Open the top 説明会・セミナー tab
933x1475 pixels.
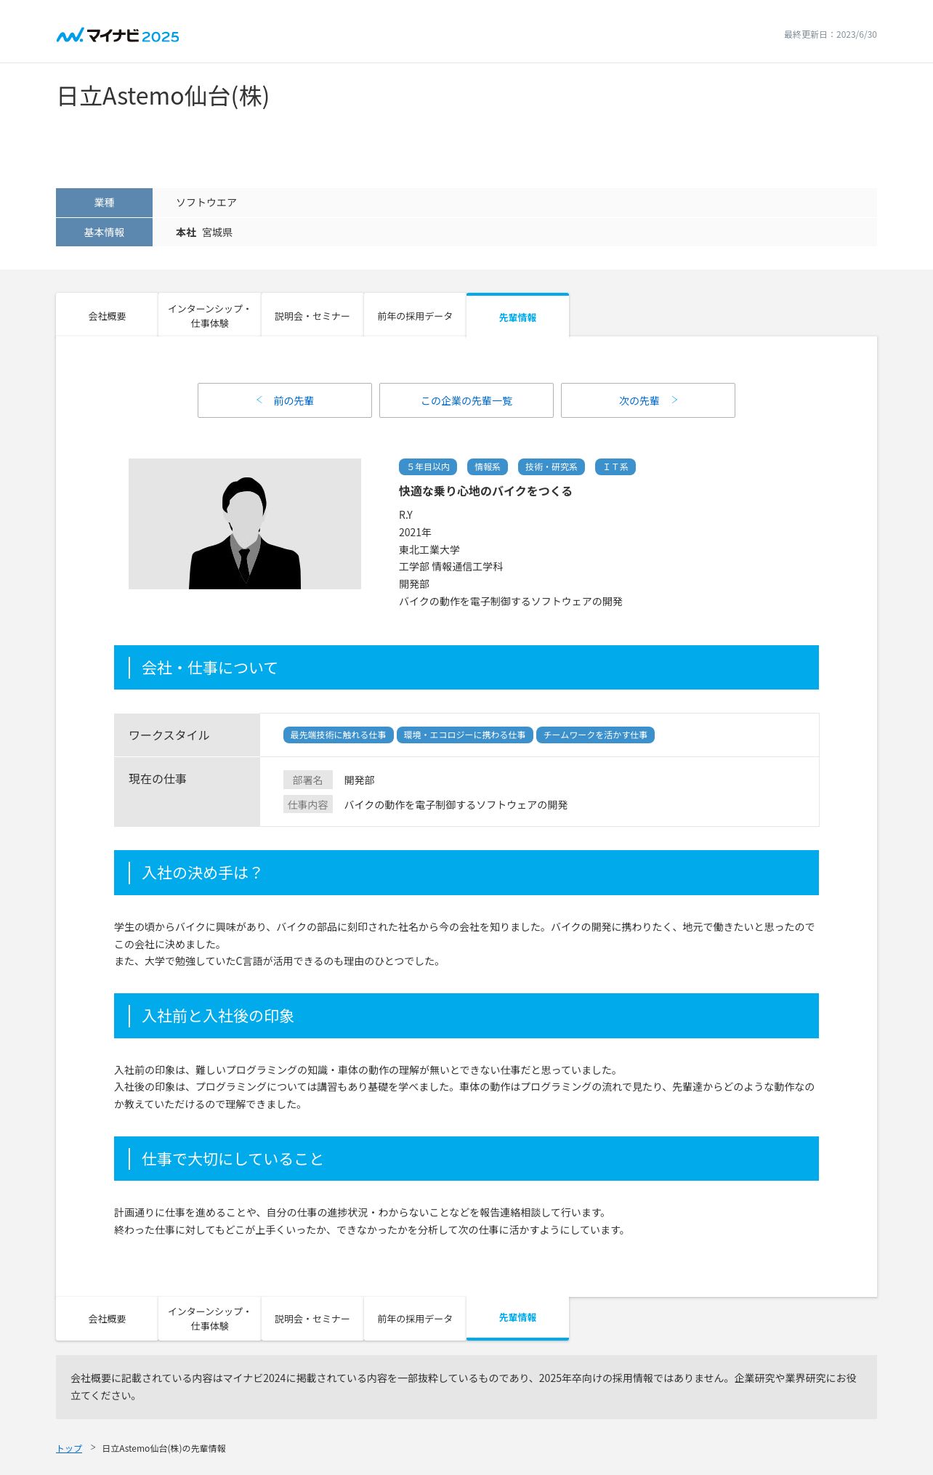point(312,316)
